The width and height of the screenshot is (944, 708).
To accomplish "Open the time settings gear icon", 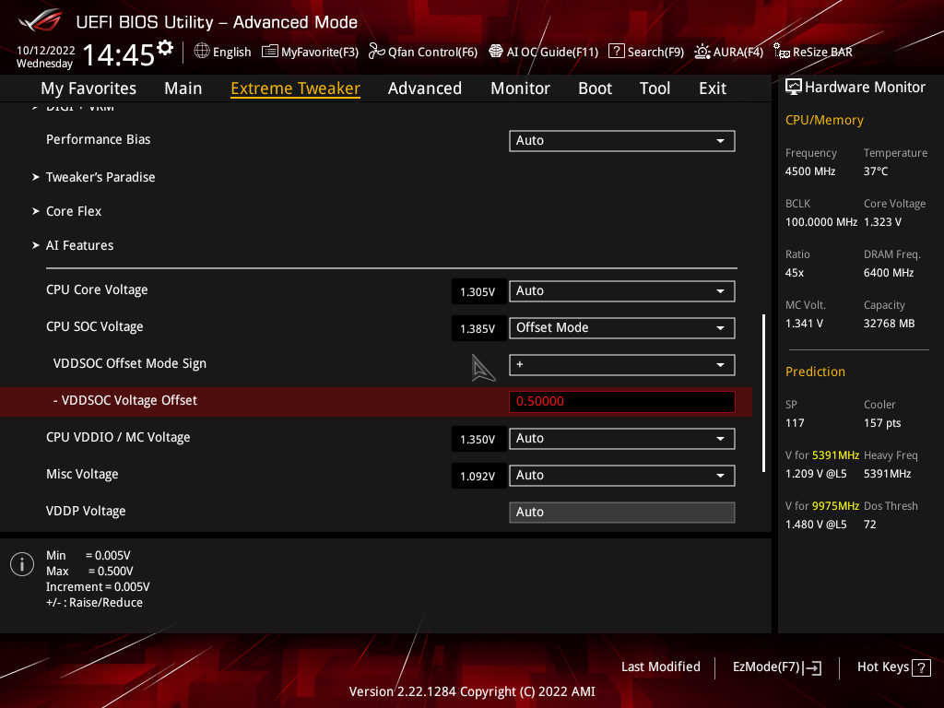I will (165, 48).
